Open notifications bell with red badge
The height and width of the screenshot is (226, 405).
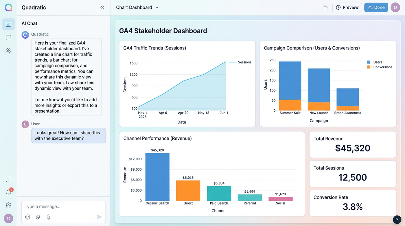click(9, 192)
